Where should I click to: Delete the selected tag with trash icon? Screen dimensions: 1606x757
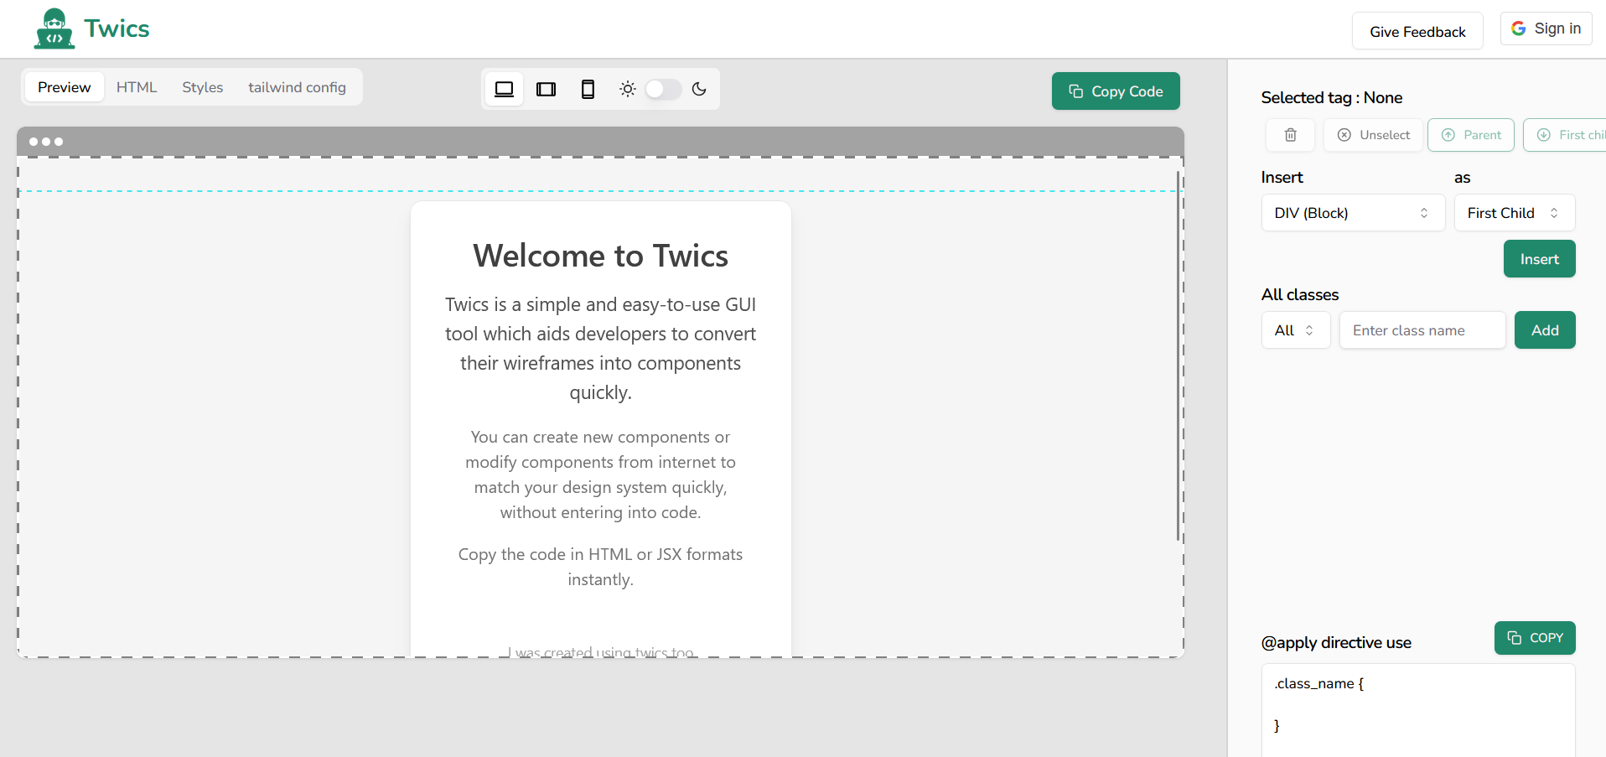[x=1289, y=135]
